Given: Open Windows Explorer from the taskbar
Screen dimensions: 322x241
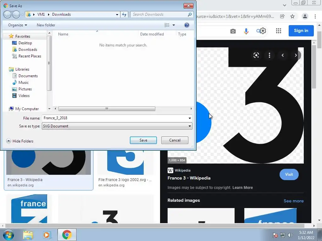Looking at the screenshot, I should click(x=28, y=235).
